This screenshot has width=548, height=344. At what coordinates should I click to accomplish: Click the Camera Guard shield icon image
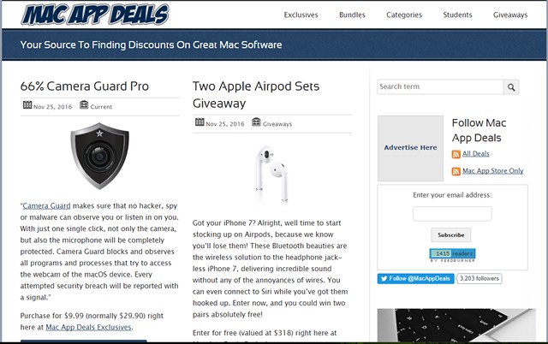click(x=99, y=156)
